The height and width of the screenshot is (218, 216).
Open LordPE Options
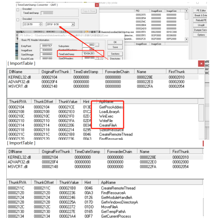click(200, 35)
